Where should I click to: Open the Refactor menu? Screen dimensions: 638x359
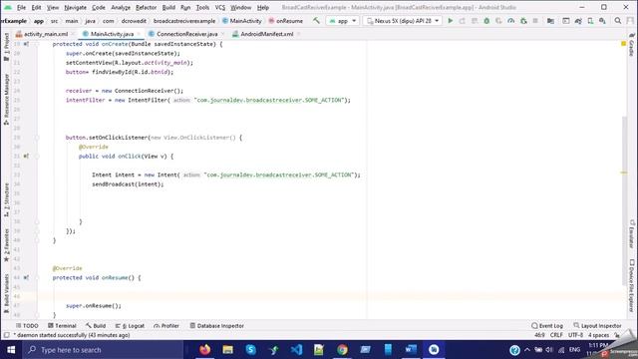coord(147,7)
